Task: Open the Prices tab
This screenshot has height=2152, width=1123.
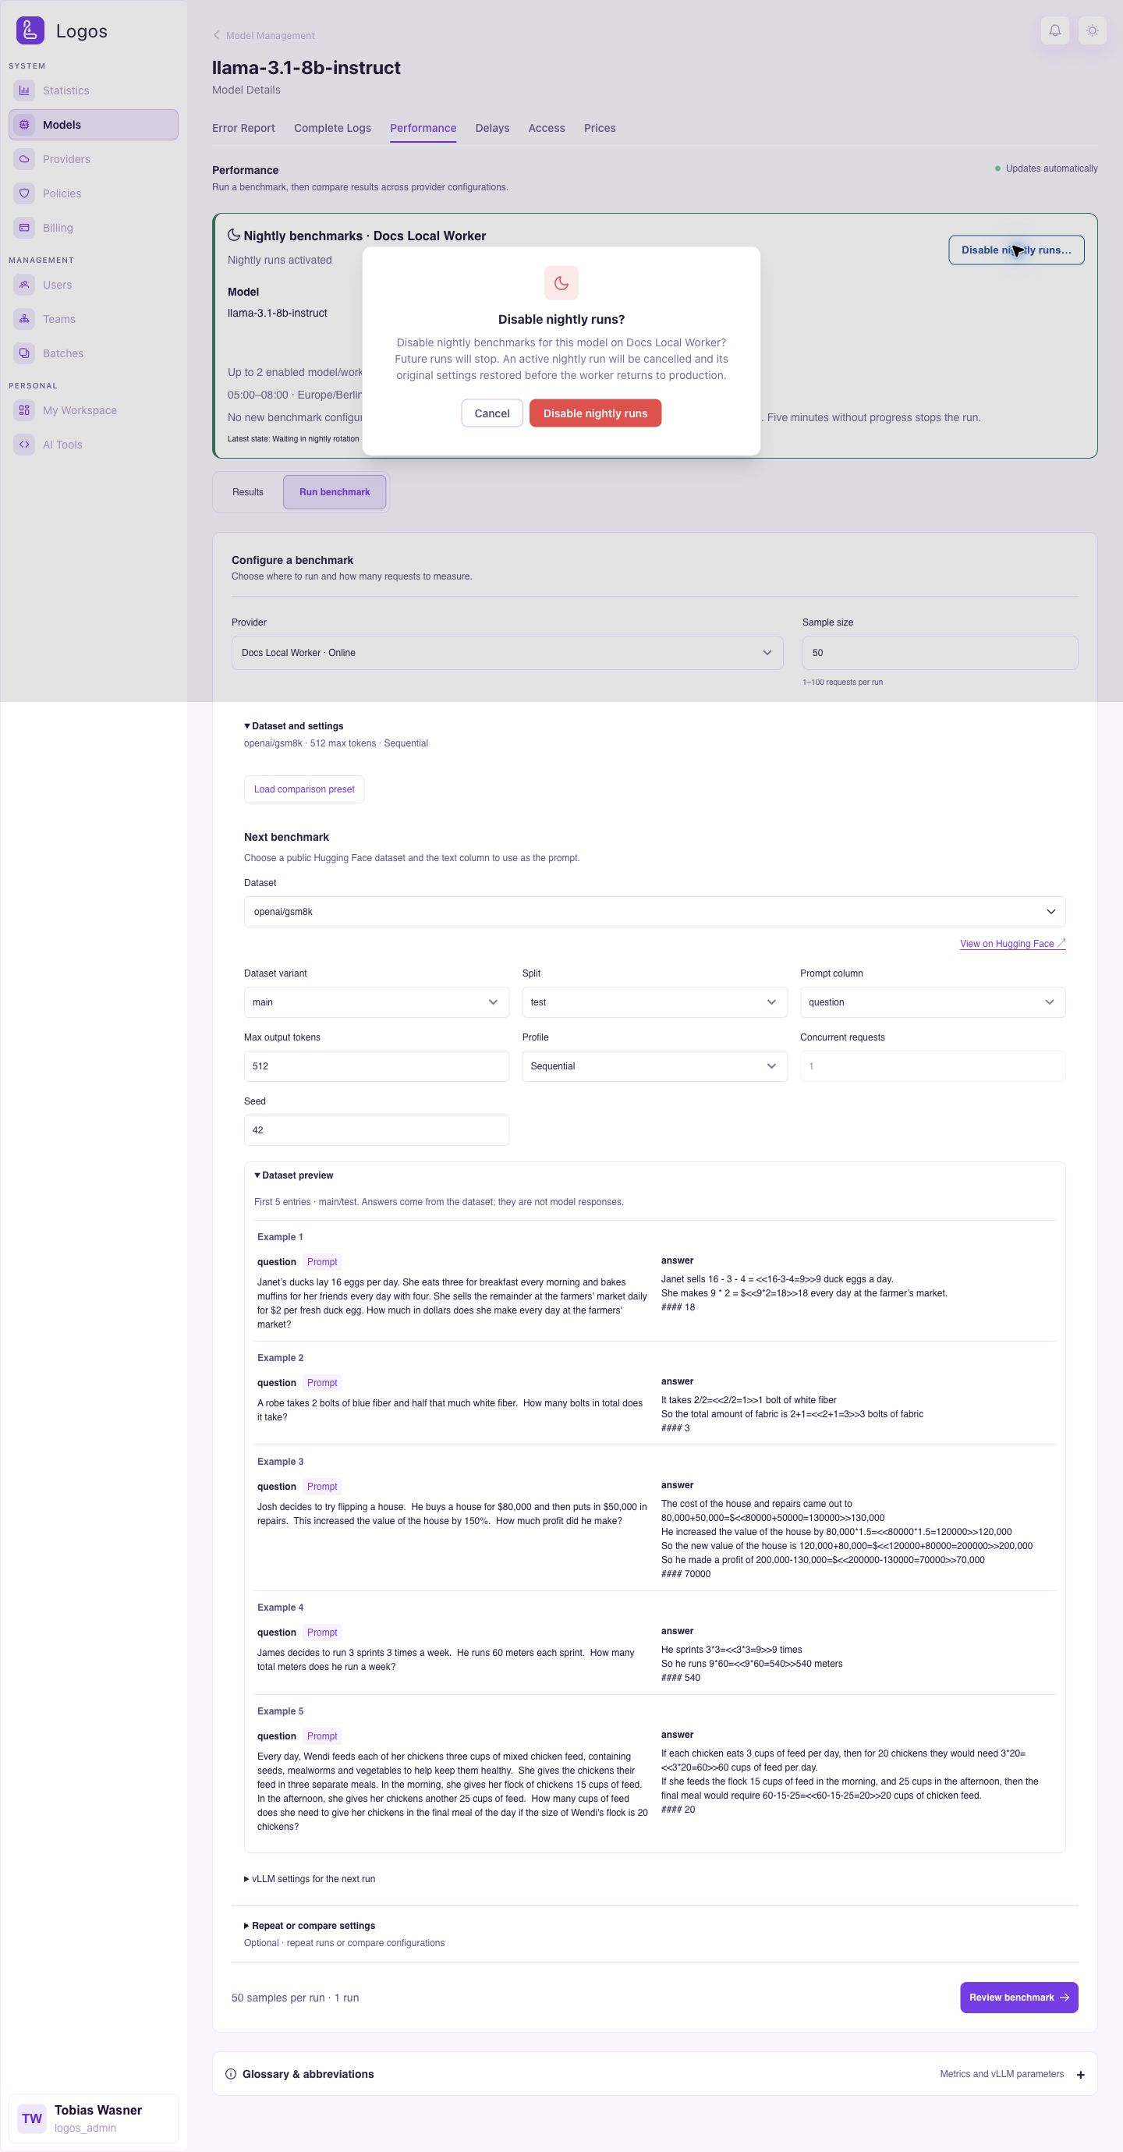Action: (x=600, y=128)
